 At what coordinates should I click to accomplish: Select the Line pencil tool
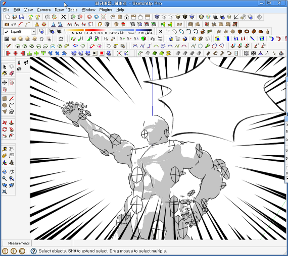click(x=12, y=99)
